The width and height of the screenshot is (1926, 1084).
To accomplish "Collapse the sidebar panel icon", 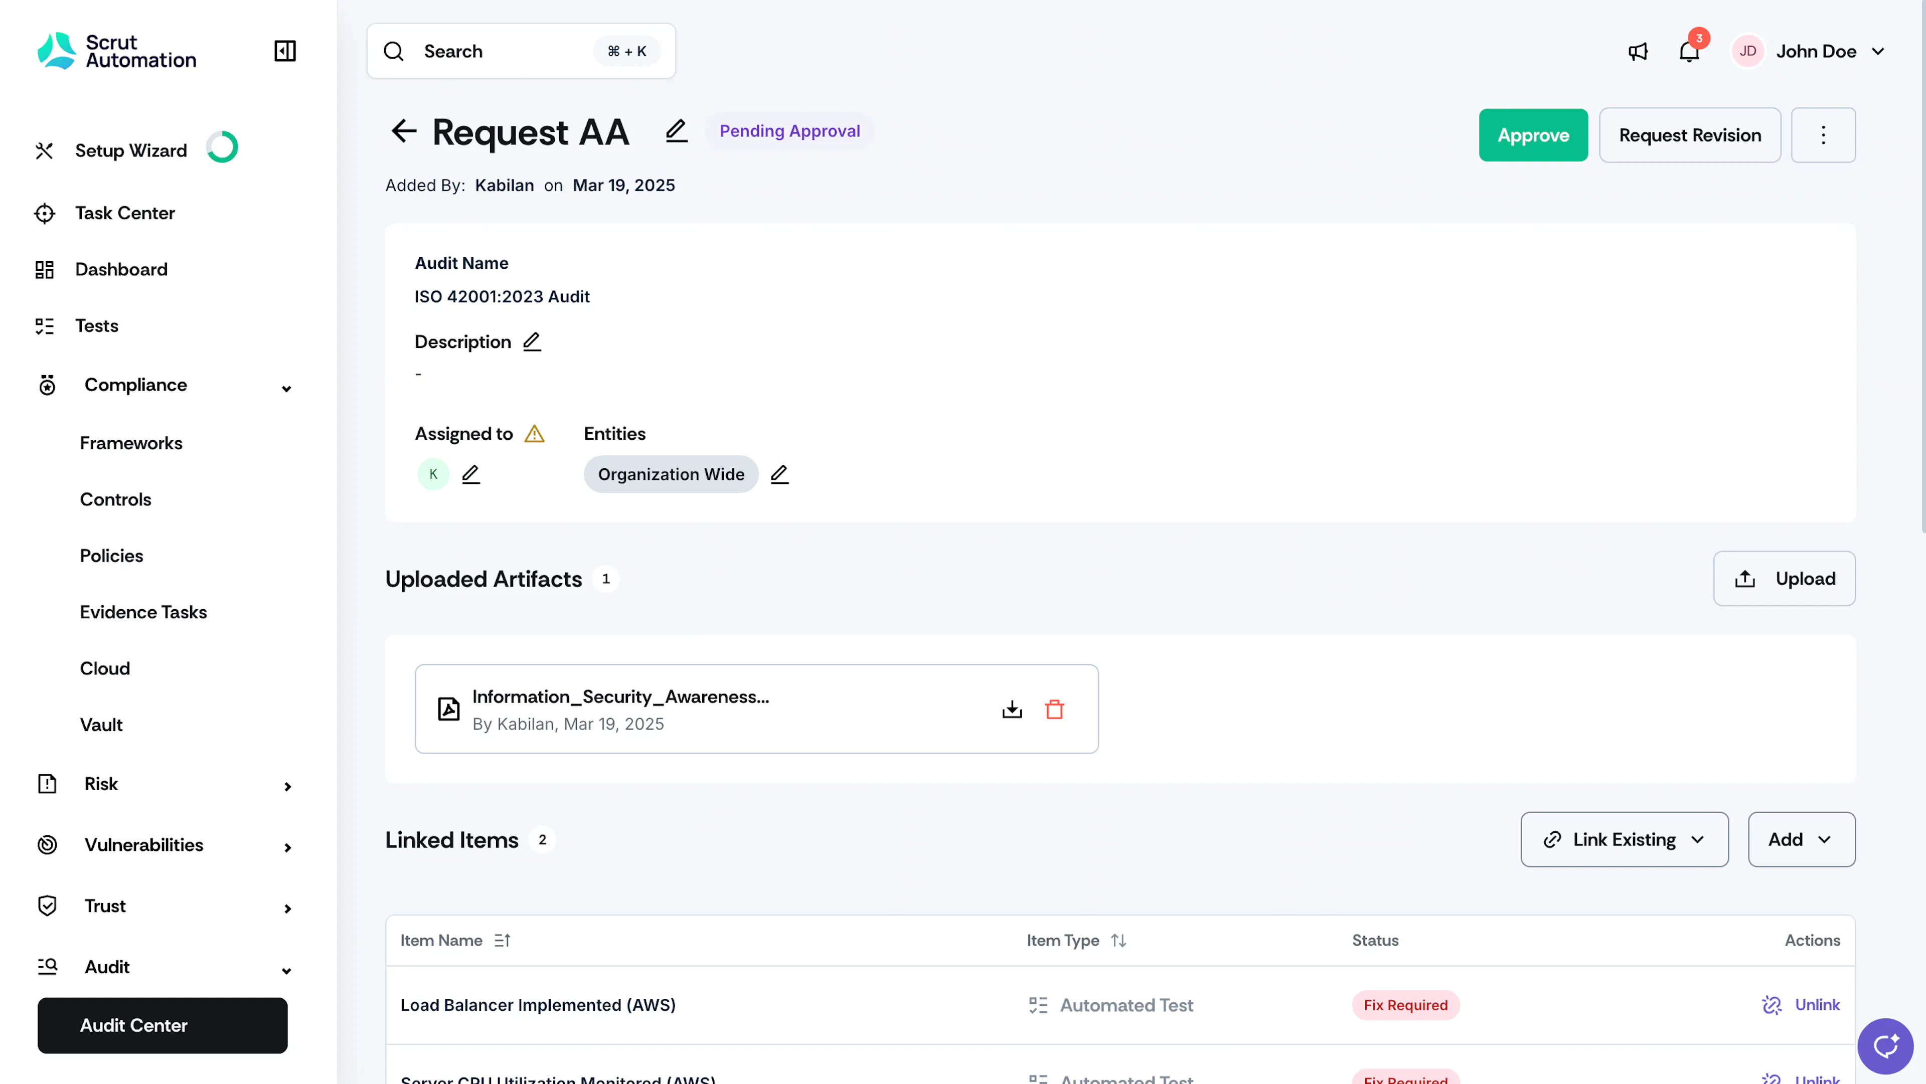I will pos(285,51).
